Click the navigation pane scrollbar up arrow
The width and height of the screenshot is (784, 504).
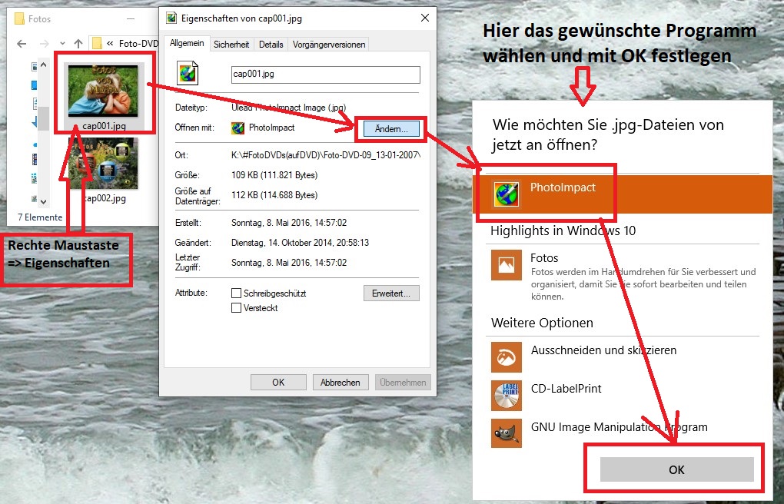coord(44,65)
